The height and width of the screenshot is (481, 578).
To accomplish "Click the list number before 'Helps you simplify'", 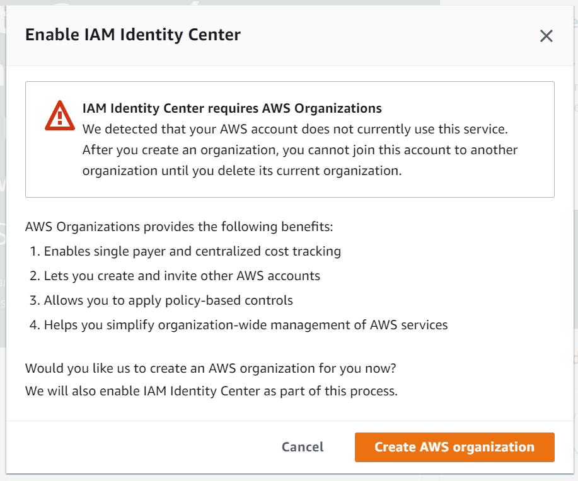I will [35, 325].
